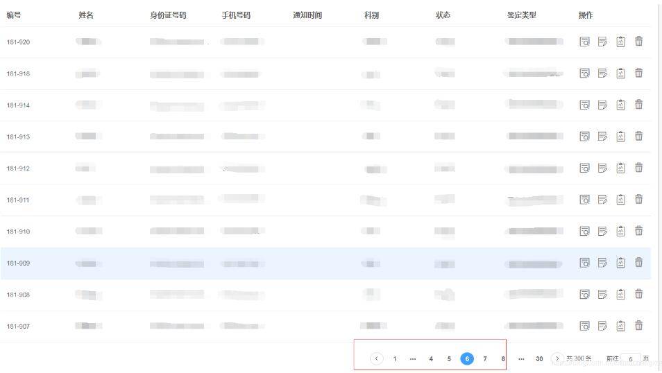Image resolution: width=662 pixels, height=373 pixels.
Task: Delete record 181-912
Action: pos(639,168)
